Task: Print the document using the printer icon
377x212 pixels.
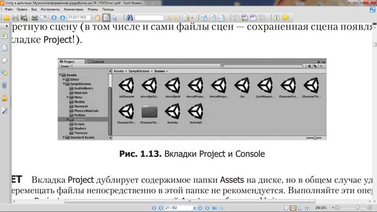Action: [35, 18]
